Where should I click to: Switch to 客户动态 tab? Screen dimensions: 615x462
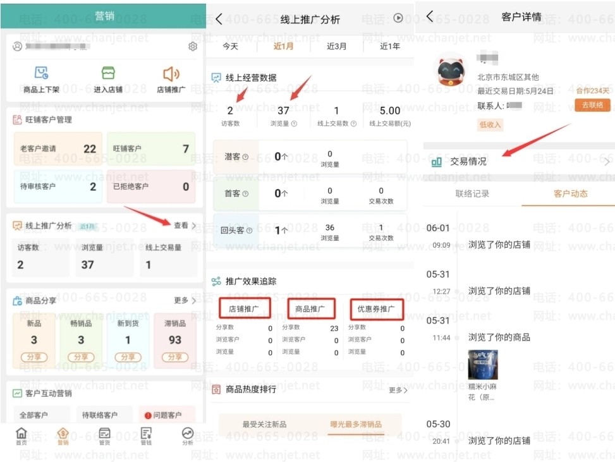tap(571, 194)
